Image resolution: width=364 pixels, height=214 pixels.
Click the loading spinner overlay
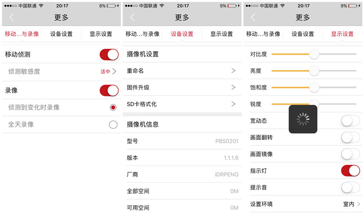tap(303, 119)
